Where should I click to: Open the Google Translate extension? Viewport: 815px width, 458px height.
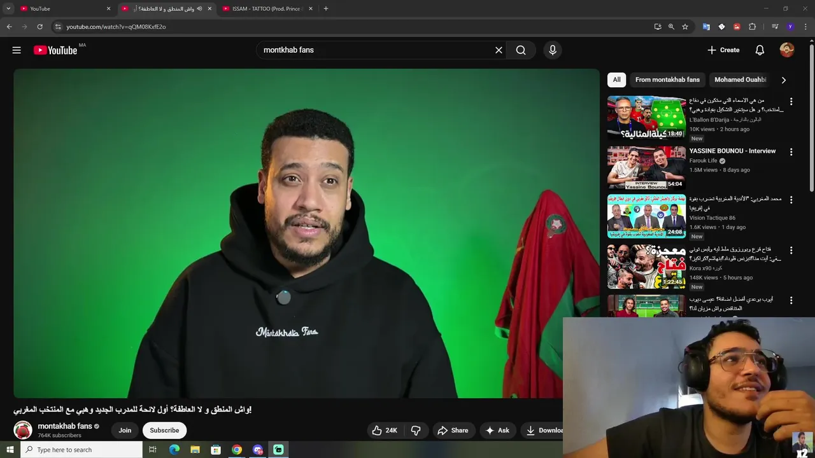click(706, 27)
